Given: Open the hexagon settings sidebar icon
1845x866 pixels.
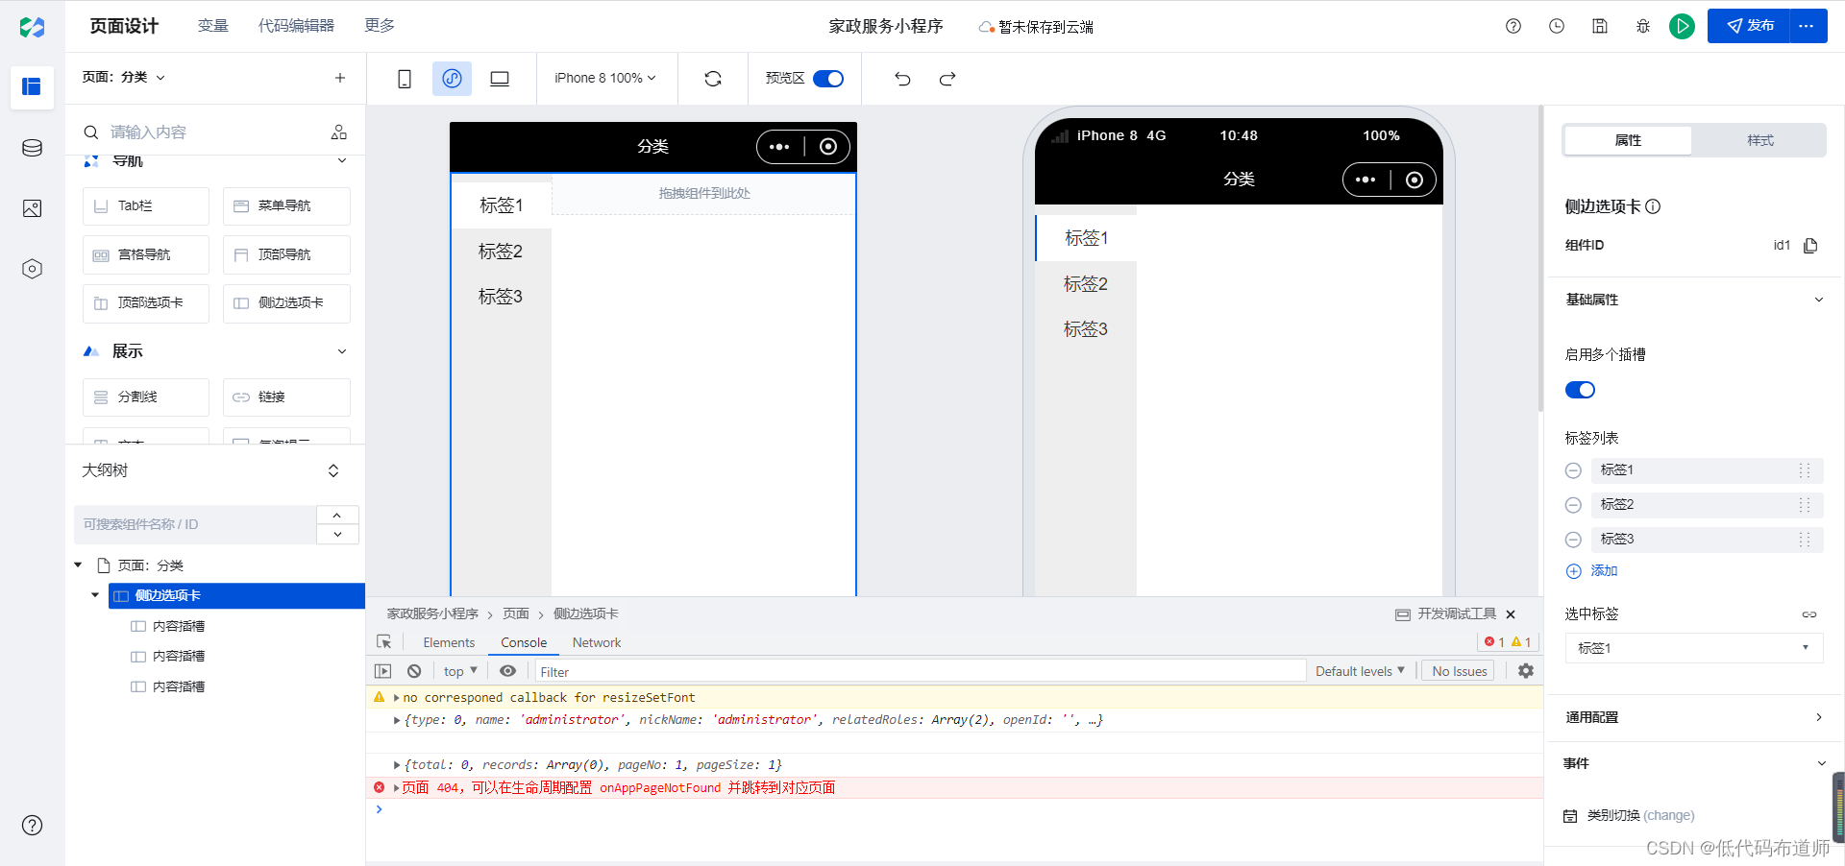Looking at the screenshot, I should pos(32,269).
